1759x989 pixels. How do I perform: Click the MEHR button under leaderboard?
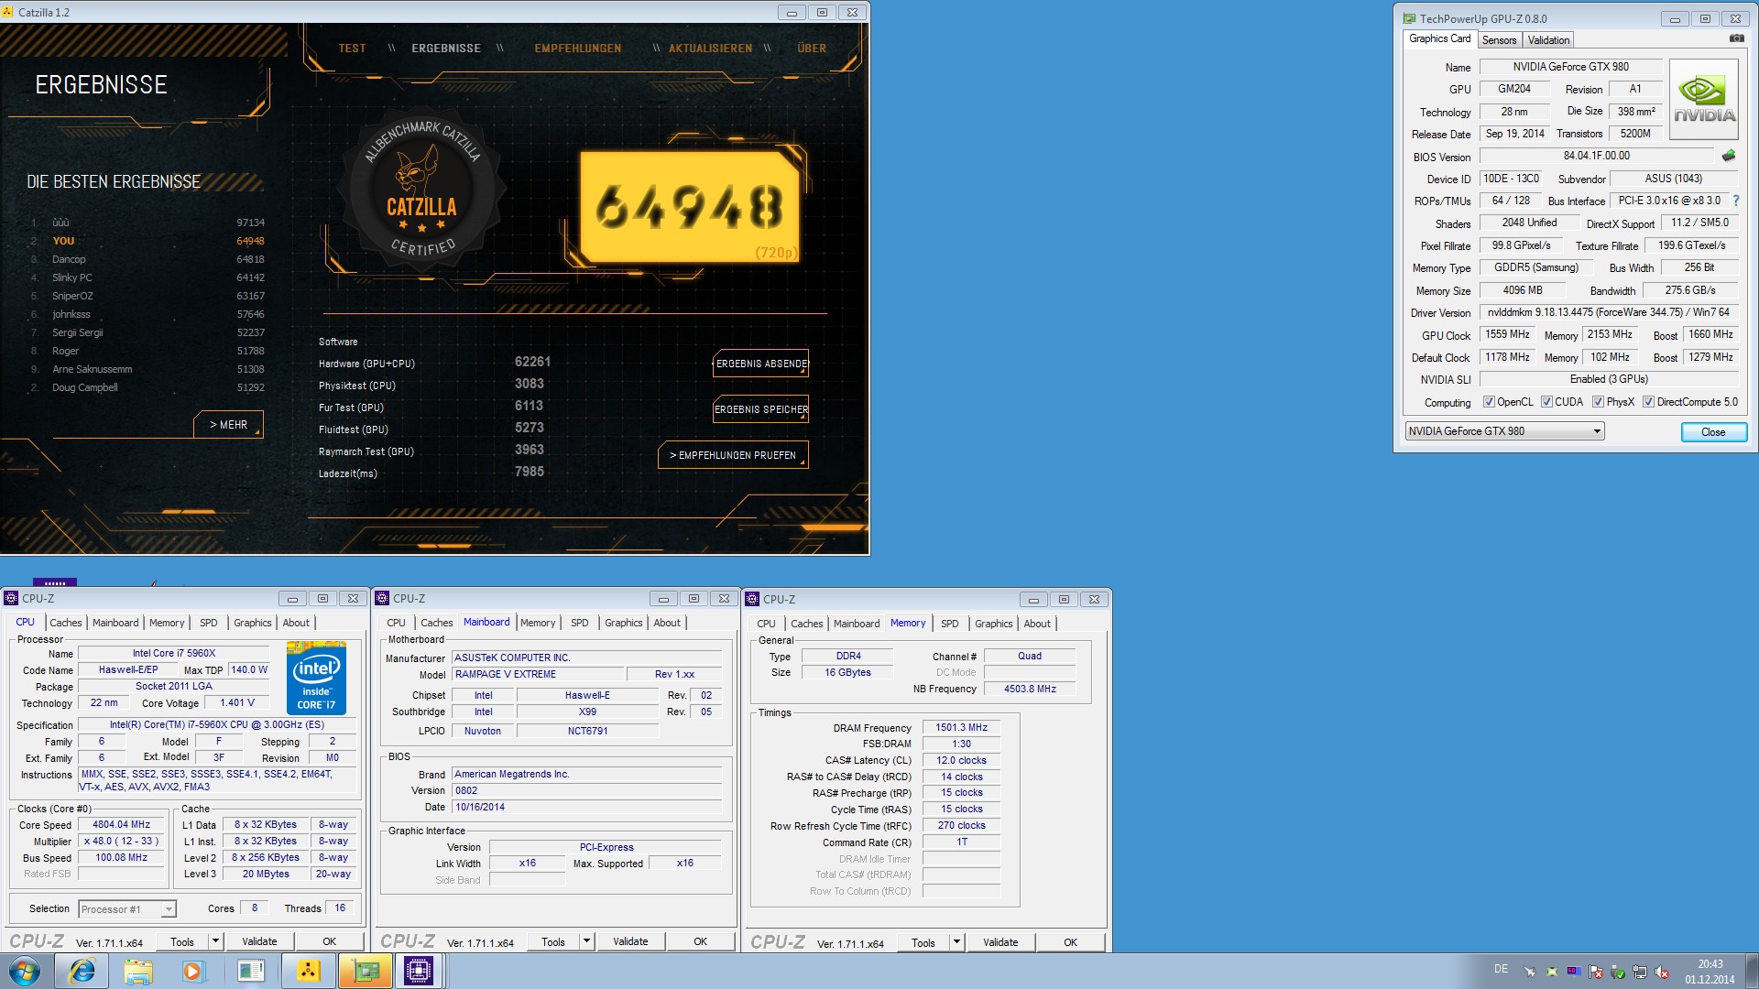(x=229, y=425)
